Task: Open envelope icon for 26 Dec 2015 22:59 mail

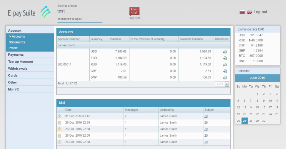Action: [60, 123]
